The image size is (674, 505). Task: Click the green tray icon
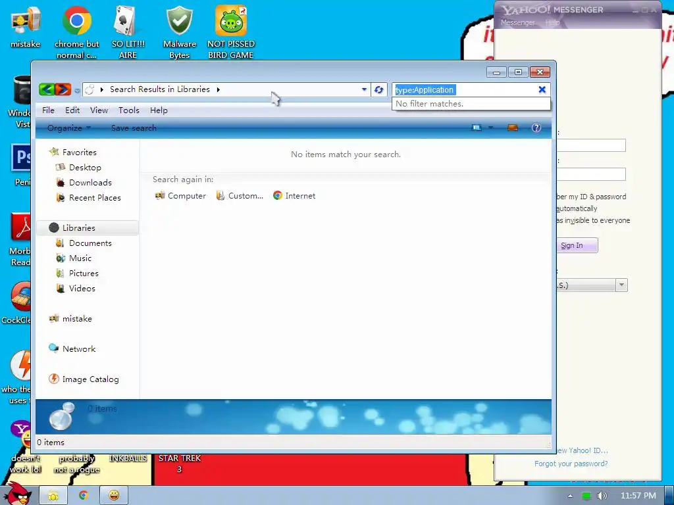tap(586, 496)
